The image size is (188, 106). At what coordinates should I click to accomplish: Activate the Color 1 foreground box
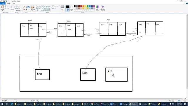click(67, 8)
